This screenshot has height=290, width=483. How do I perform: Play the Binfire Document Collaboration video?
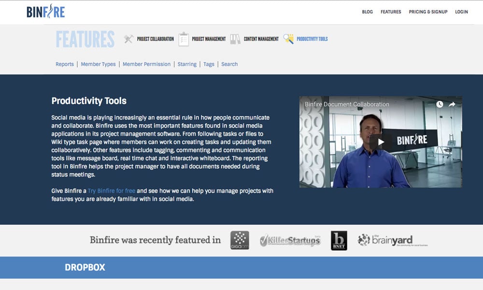click(381, 142)
